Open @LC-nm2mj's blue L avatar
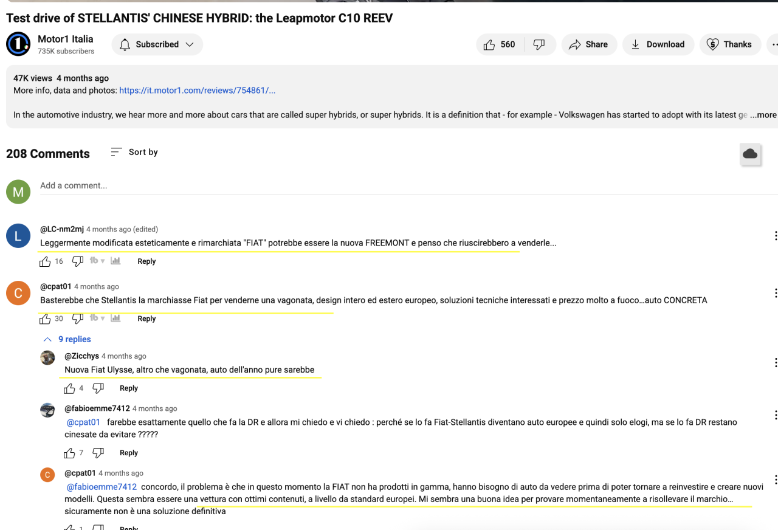This screenshot has width=778, height=530. tap(18, 236)
